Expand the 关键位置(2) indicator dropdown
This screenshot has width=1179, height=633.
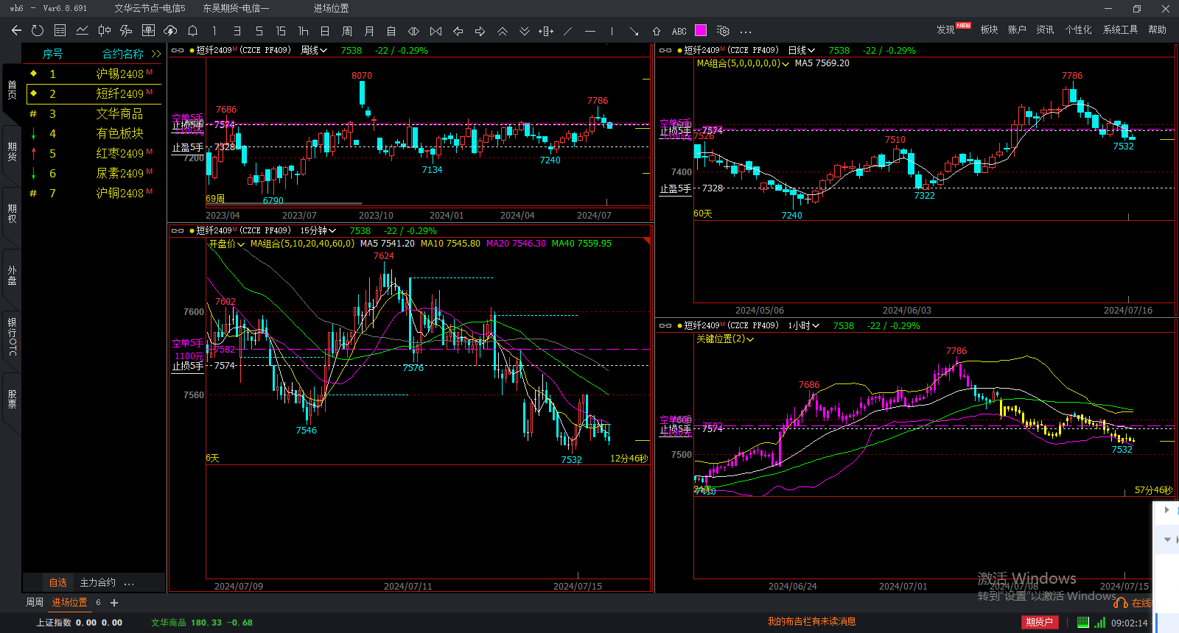pos(725,339)
